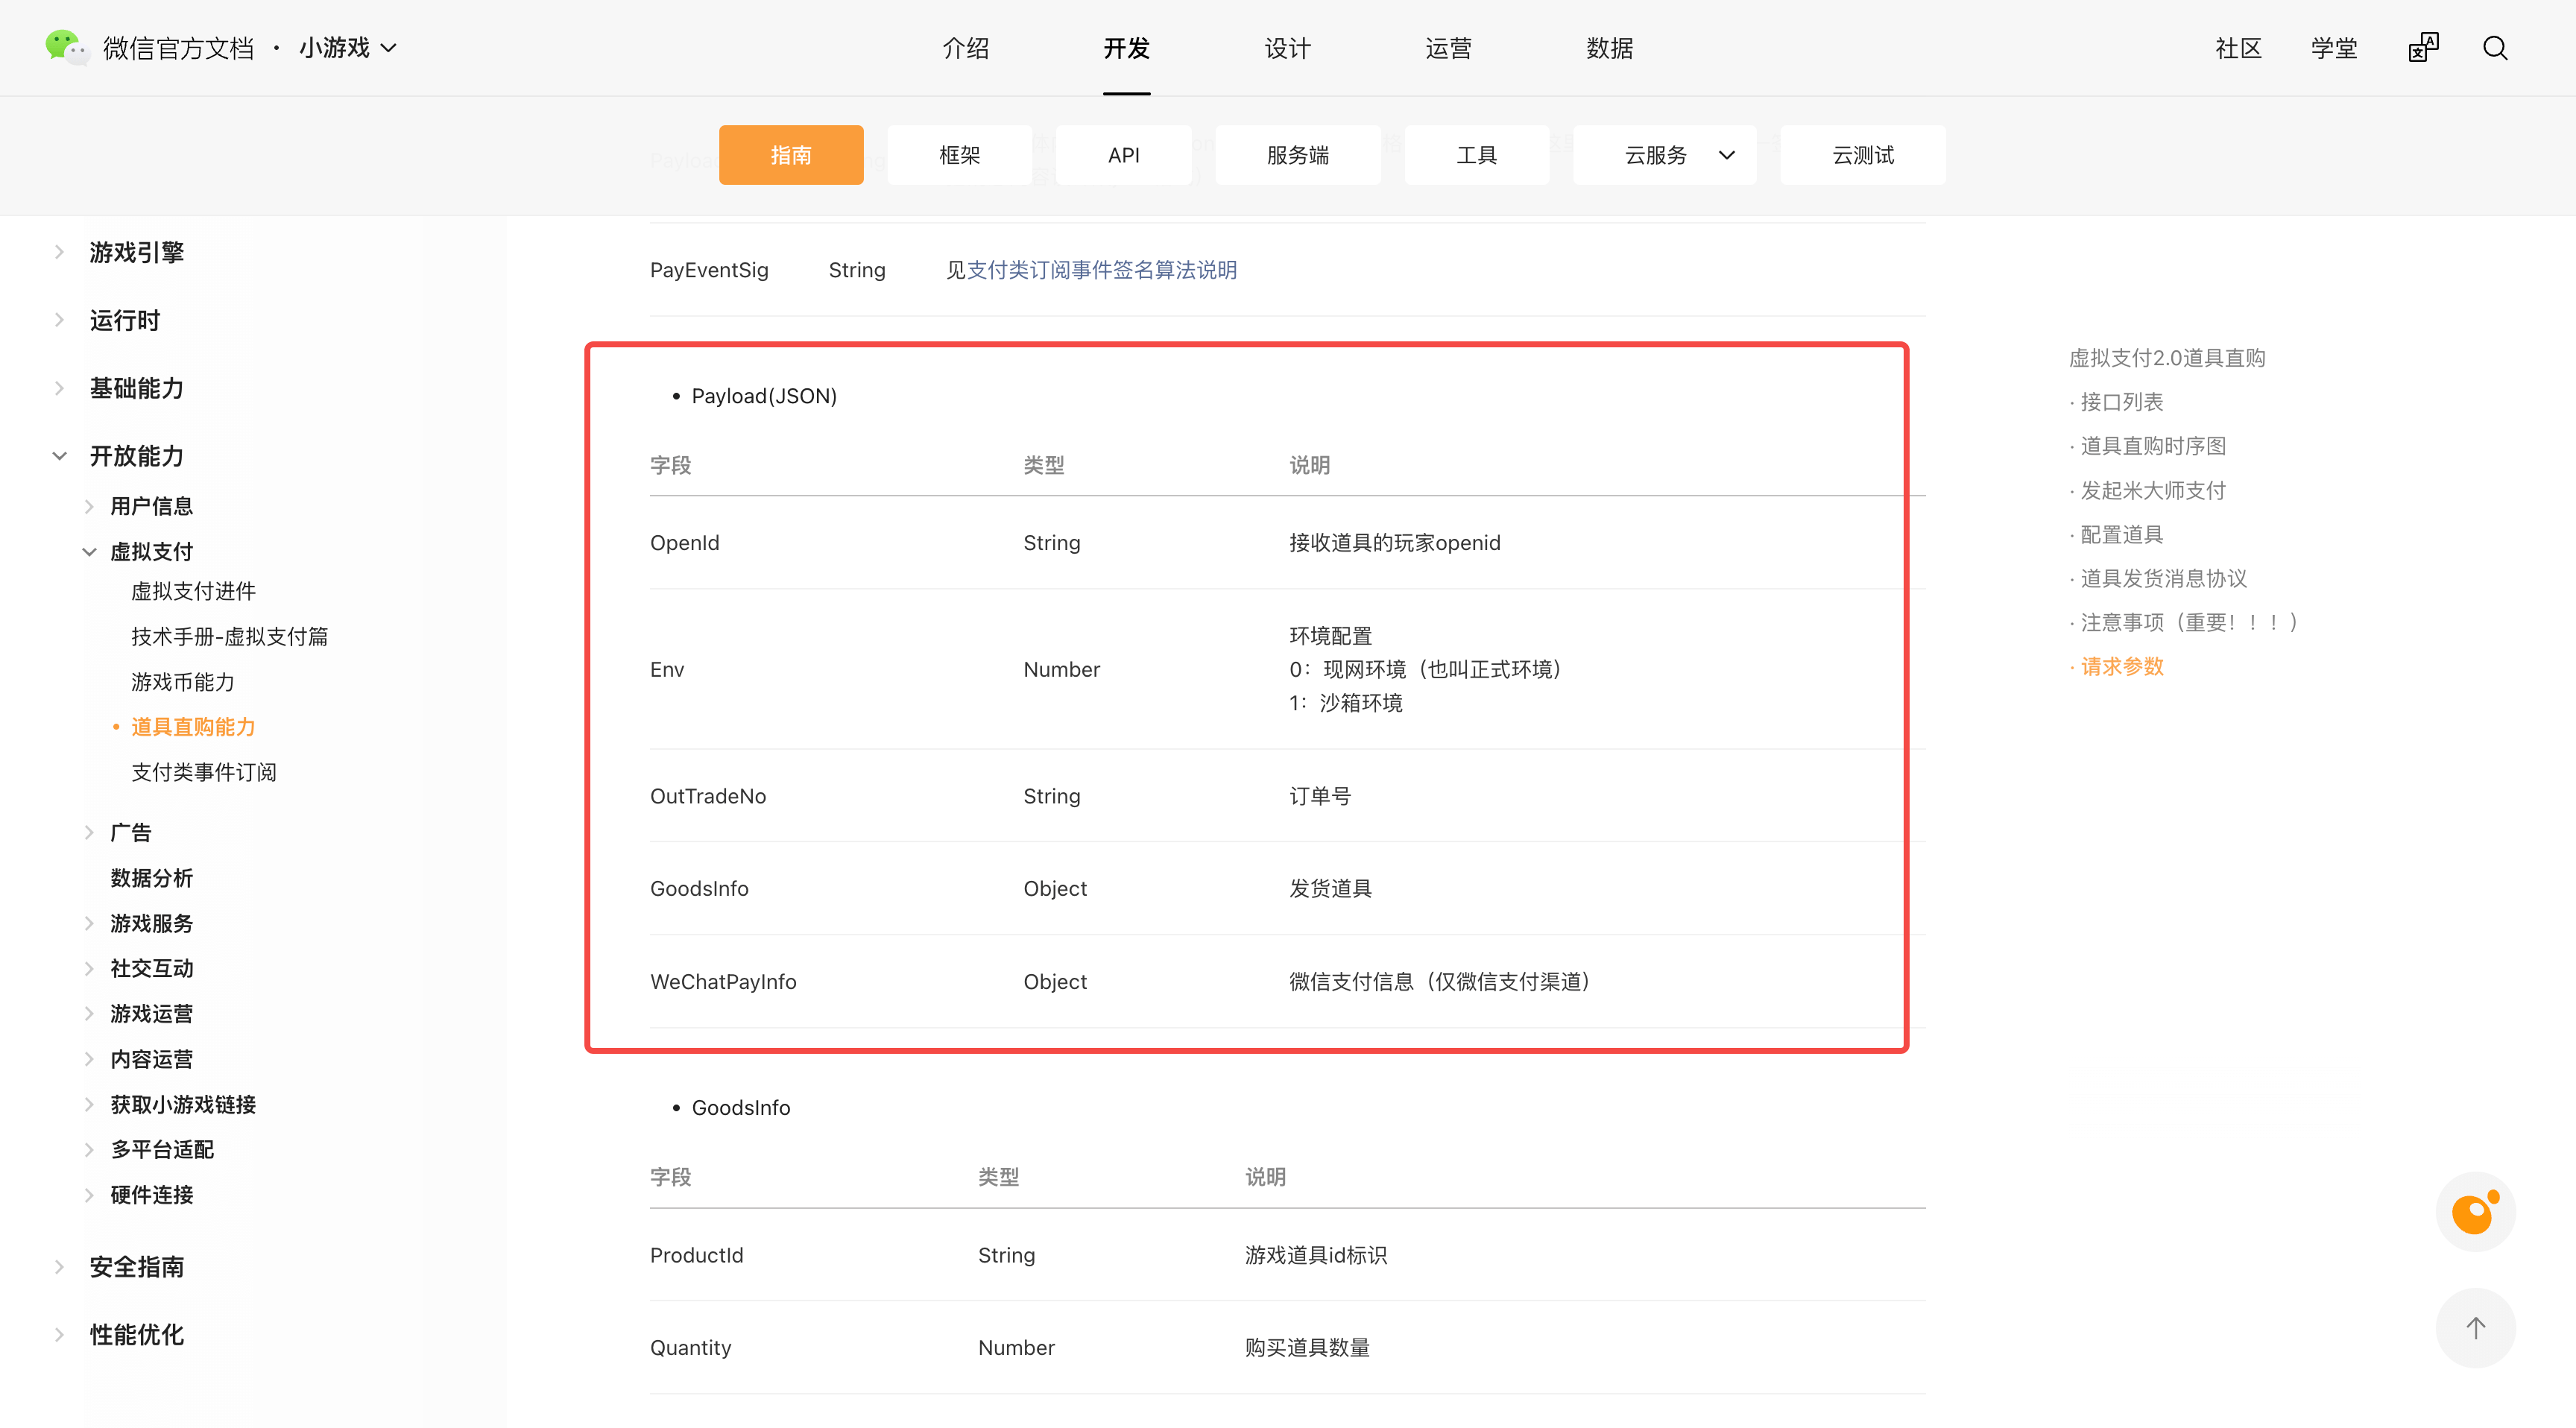Screen dimensions: 2576x1428
Task: Open 支付类订阅事件签名算法说明 link
Action: pos(1101,270)
